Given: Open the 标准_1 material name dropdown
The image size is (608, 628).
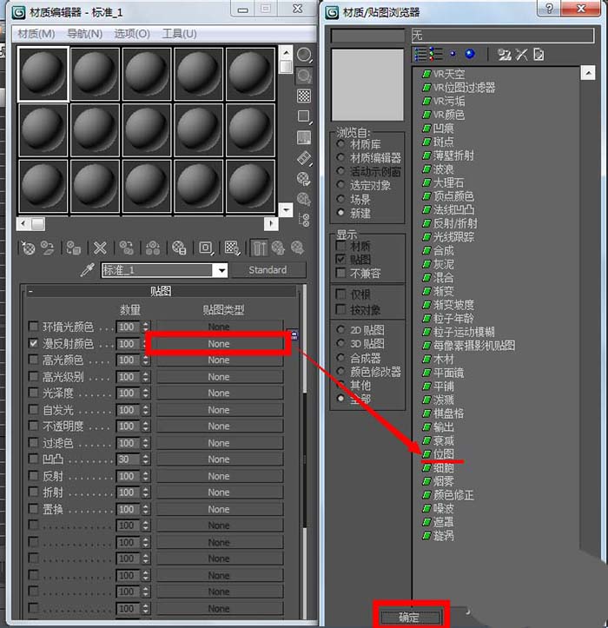Looking at the screenshot, I should [x=221, y=270].
